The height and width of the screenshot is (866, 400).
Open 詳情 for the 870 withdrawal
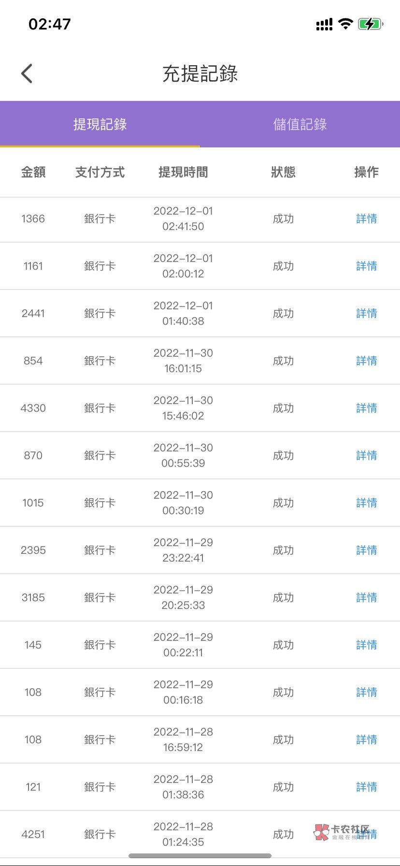(366, 456)
